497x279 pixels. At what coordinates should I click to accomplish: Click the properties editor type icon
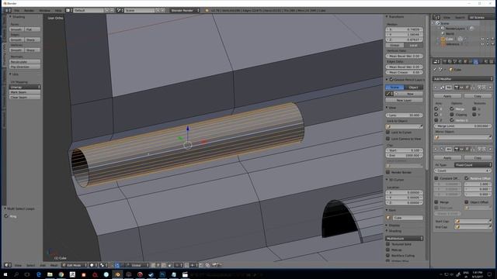pos(436,61)
